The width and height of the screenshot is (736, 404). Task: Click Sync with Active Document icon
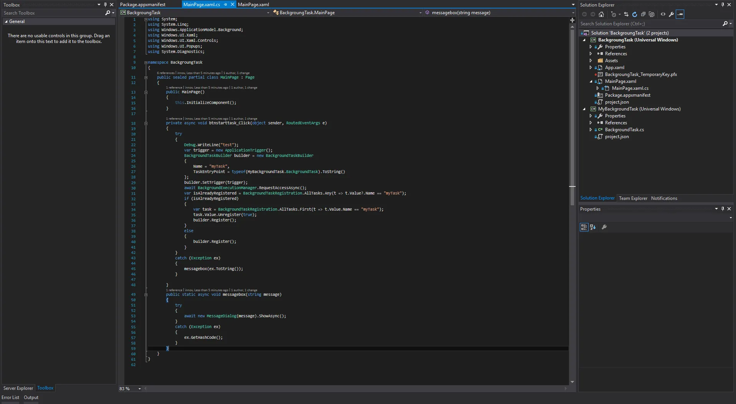point(626,14)
